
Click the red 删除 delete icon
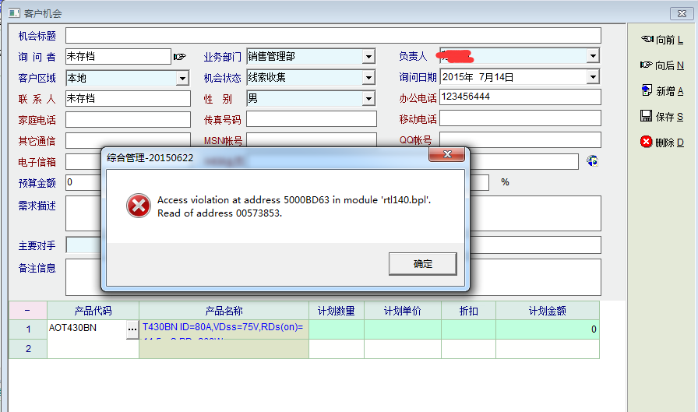point(646,143)
